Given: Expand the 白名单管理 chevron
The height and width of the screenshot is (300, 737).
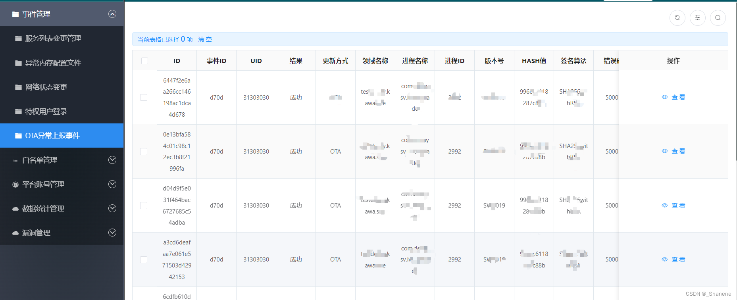Looking at the screenshot, I should (x=112, y=160).
